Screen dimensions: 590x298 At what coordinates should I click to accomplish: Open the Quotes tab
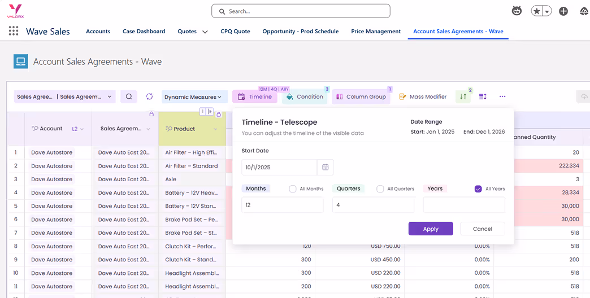pos(187,32)
